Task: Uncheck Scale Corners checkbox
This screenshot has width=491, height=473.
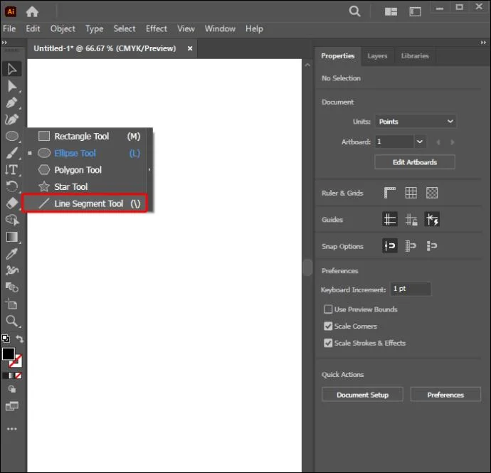Action: 328,326
